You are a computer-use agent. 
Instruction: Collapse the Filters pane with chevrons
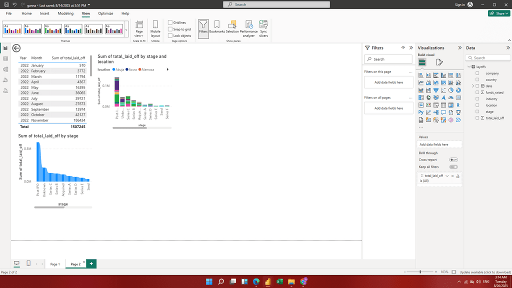(411, 47)
